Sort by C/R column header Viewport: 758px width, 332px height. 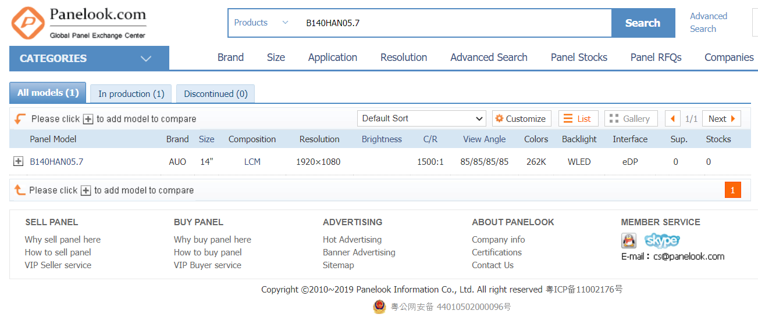[x=430, y=139]
